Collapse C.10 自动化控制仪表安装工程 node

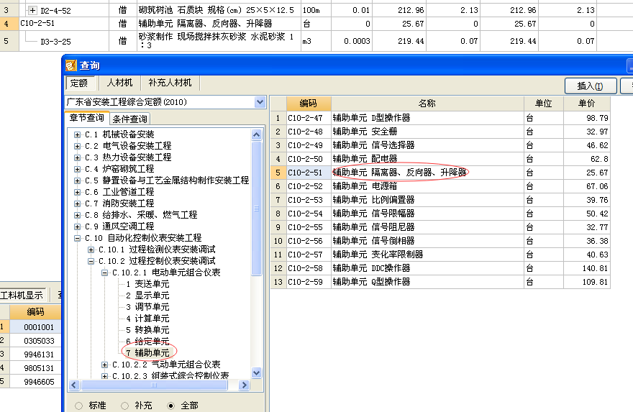(x=77, y=239)
